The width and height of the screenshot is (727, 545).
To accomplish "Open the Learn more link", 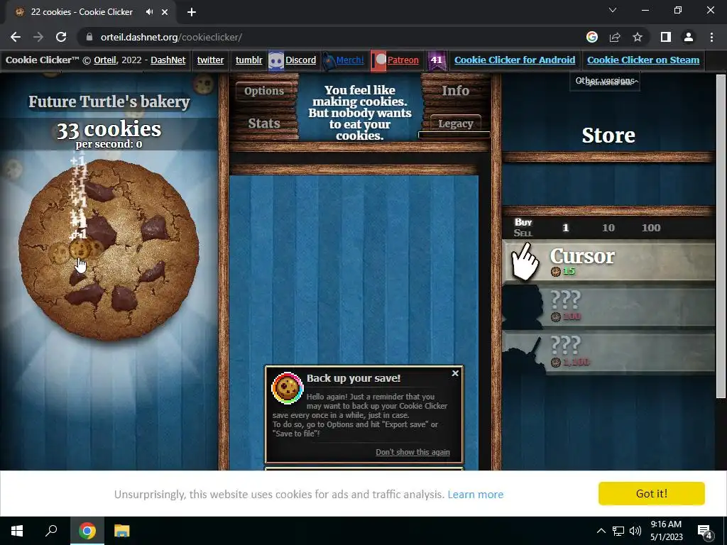I will [475, 495].
